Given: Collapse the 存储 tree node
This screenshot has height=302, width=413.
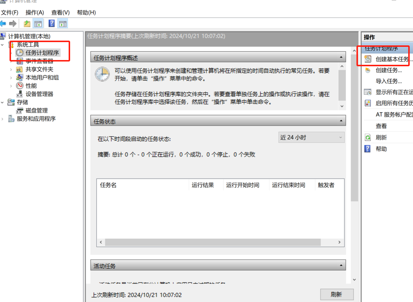Looking at the screenshot, I should [x=2, y=102].
